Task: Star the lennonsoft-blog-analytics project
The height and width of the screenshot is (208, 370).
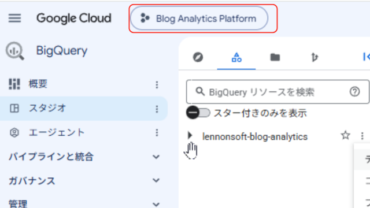Action: coord(346,135)
